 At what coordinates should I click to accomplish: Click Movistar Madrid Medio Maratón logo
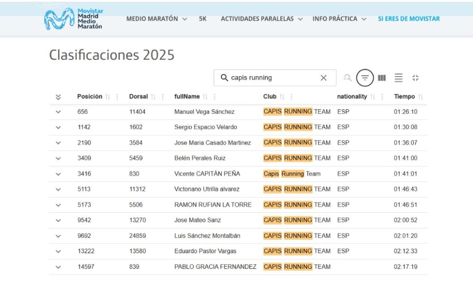click(73, 19)
